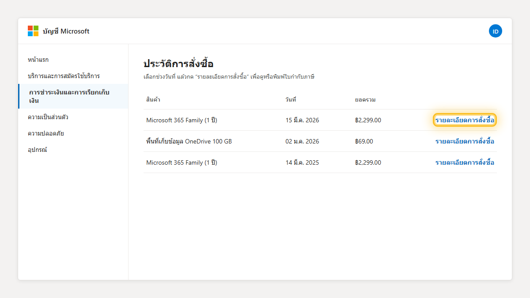
Task: Click the Microsoft four-color logo
Action: [x=33, y=31]
